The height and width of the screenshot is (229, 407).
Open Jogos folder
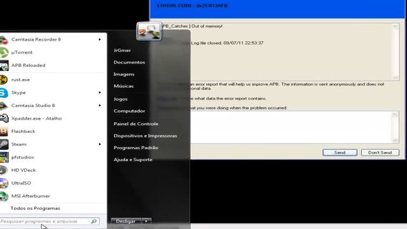pos(120,99)
